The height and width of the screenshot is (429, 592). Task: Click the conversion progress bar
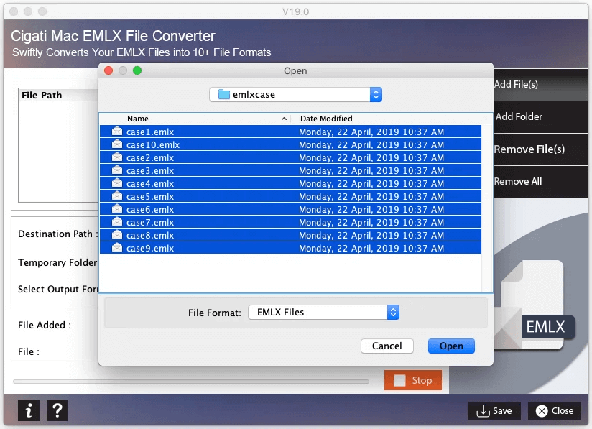click(x=191, y=382)
